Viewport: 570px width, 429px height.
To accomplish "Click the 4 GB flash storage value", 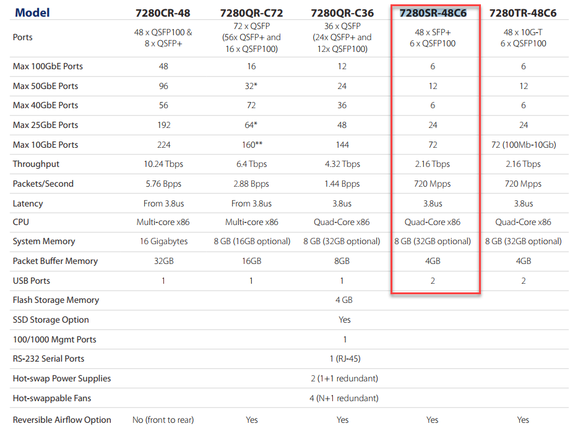I will point(345,300).
